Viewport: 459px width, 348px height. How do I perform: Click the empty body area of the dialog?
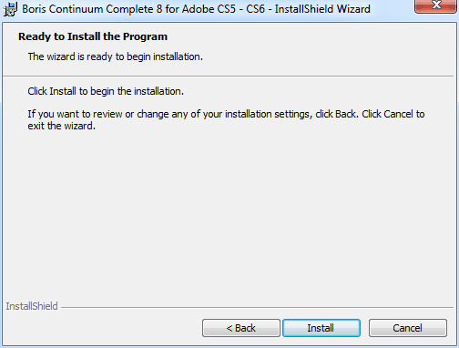click(x=228, y=212)
